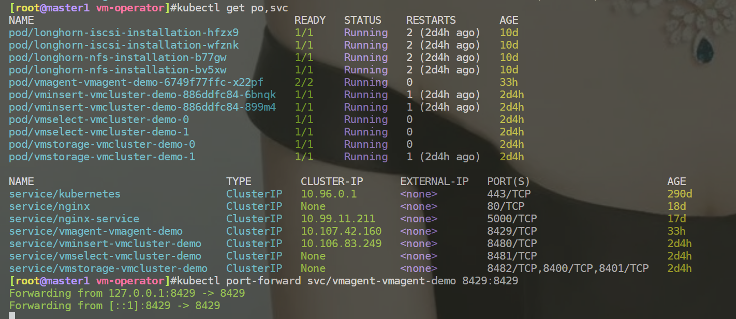Click restarts "1 (2d4h ago)" for pod vmstorage-vmcluster-demo-1
This screenshot has height=319, width=736.
tap(444, 157)
